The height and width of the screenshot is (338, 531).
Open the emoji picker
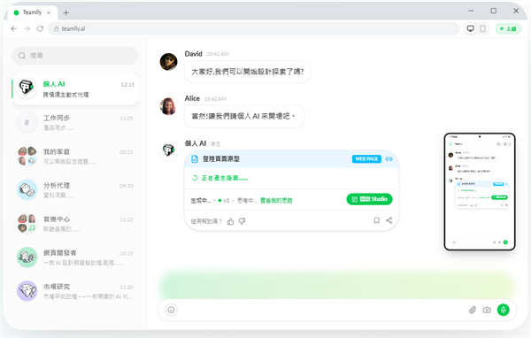(171, 310)
